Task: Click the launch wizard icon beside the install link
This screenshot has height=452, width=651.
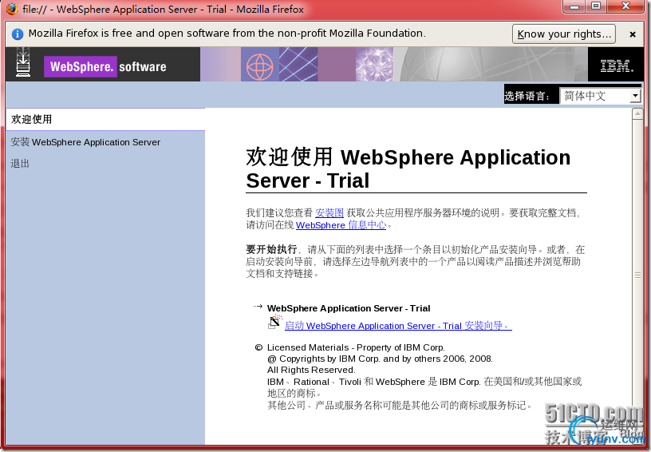Action: pyautogui.click(x=274, y=323)
